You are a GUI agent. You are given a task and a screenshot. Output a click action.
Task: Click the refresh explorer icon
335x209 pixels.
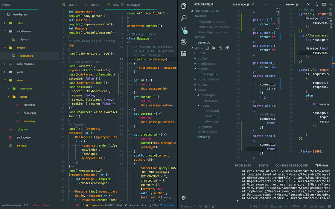pyautogui.click(x=220, y=48)
